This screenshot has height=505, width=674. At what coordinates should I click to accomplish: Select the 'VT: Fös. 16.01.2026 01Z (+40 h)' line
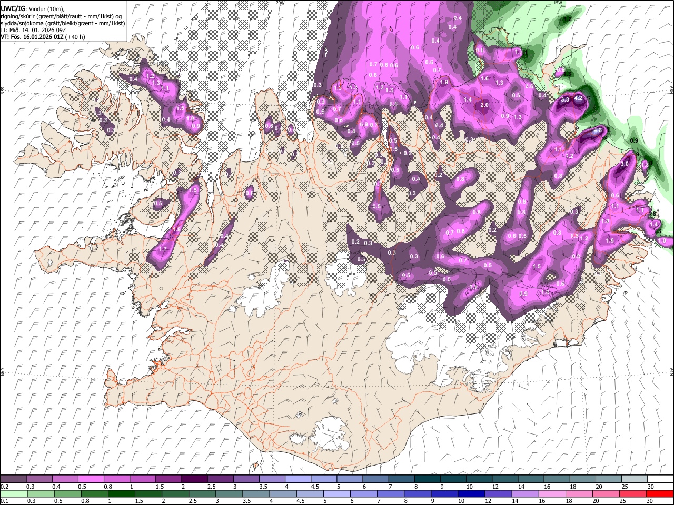[x=43, y=37]
